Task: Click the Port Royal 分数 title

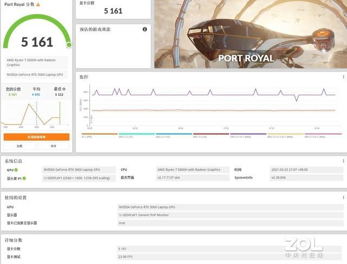Action: pos(20,4)
